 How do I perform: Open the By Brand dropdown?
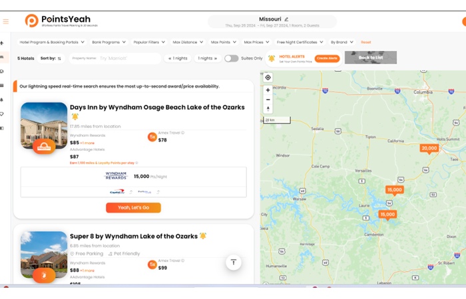[342, 42]
